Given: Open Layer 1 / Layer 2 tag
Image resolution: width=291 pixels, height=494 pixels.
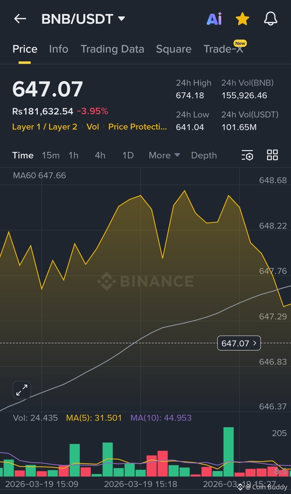Looking at the screenshot, I should coord(45,127).
